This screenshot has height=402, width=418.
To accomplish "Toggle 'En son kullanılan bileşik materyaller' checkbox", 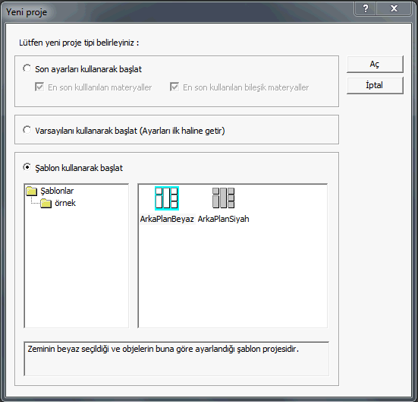I will click(174, 87).
